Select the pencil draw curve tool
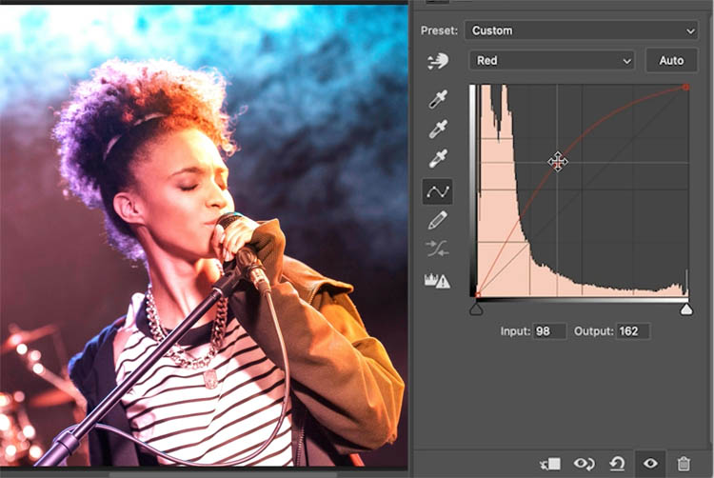The image size is (714, 478). coord(438,220)
